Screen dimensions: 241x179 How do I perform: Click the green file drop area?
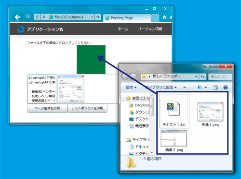[91, 60]
